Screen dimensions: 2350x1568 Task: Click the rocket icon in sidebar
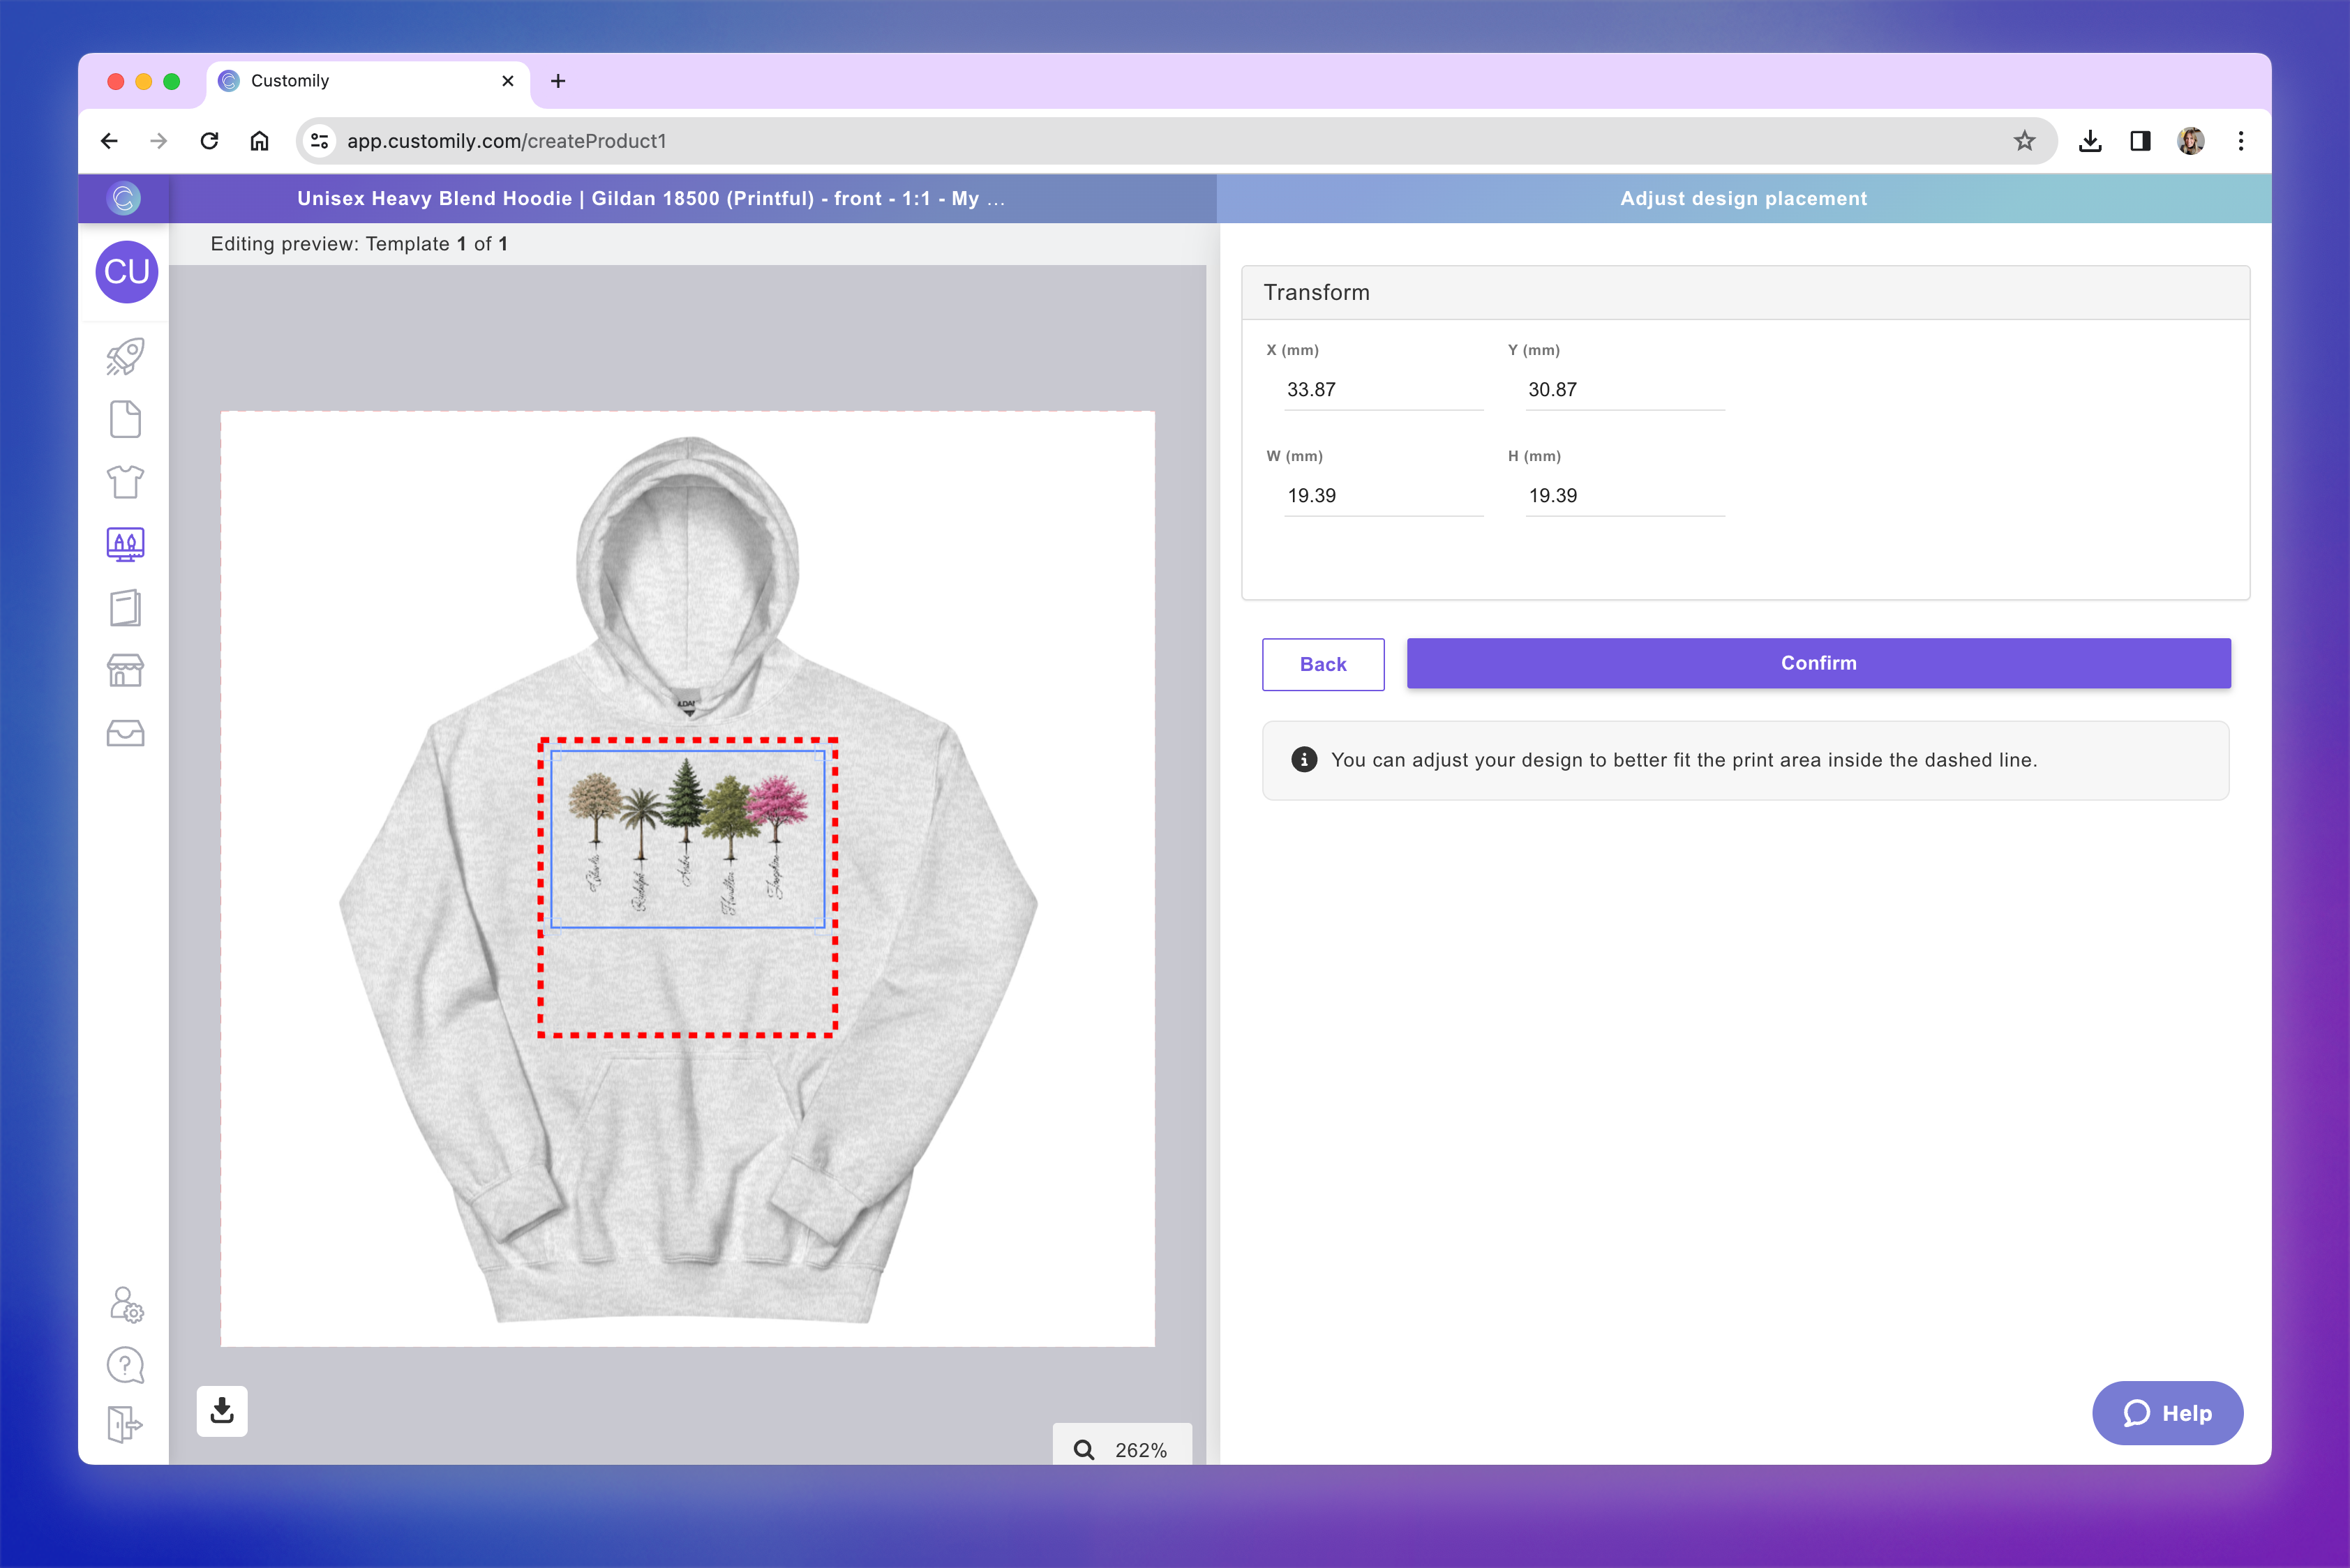[x=125, y=357]
